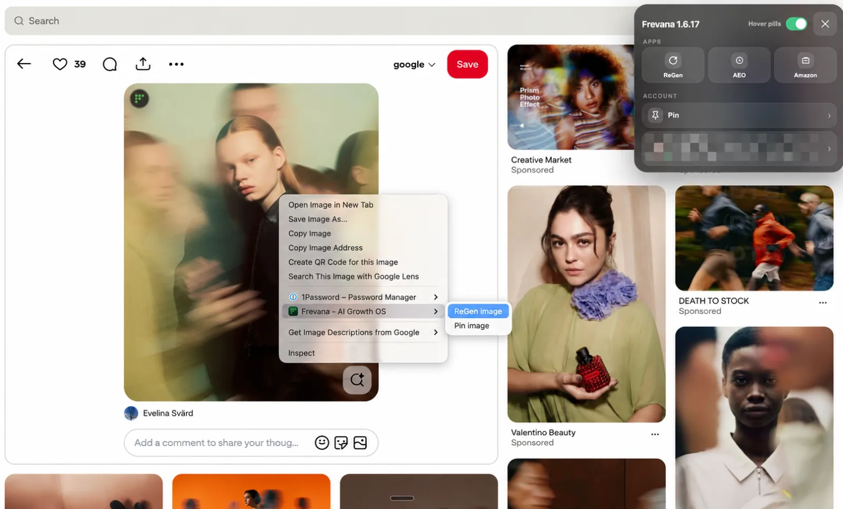
Task: Share the pin with the upload icon
Action: point(143,64)
